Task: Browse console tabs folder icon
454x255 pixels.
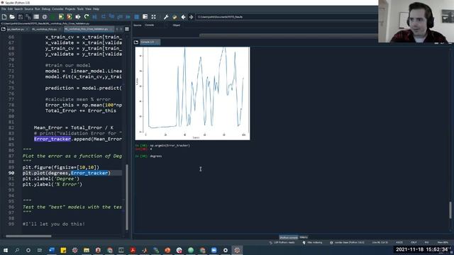Action: (x=136, y=42)
